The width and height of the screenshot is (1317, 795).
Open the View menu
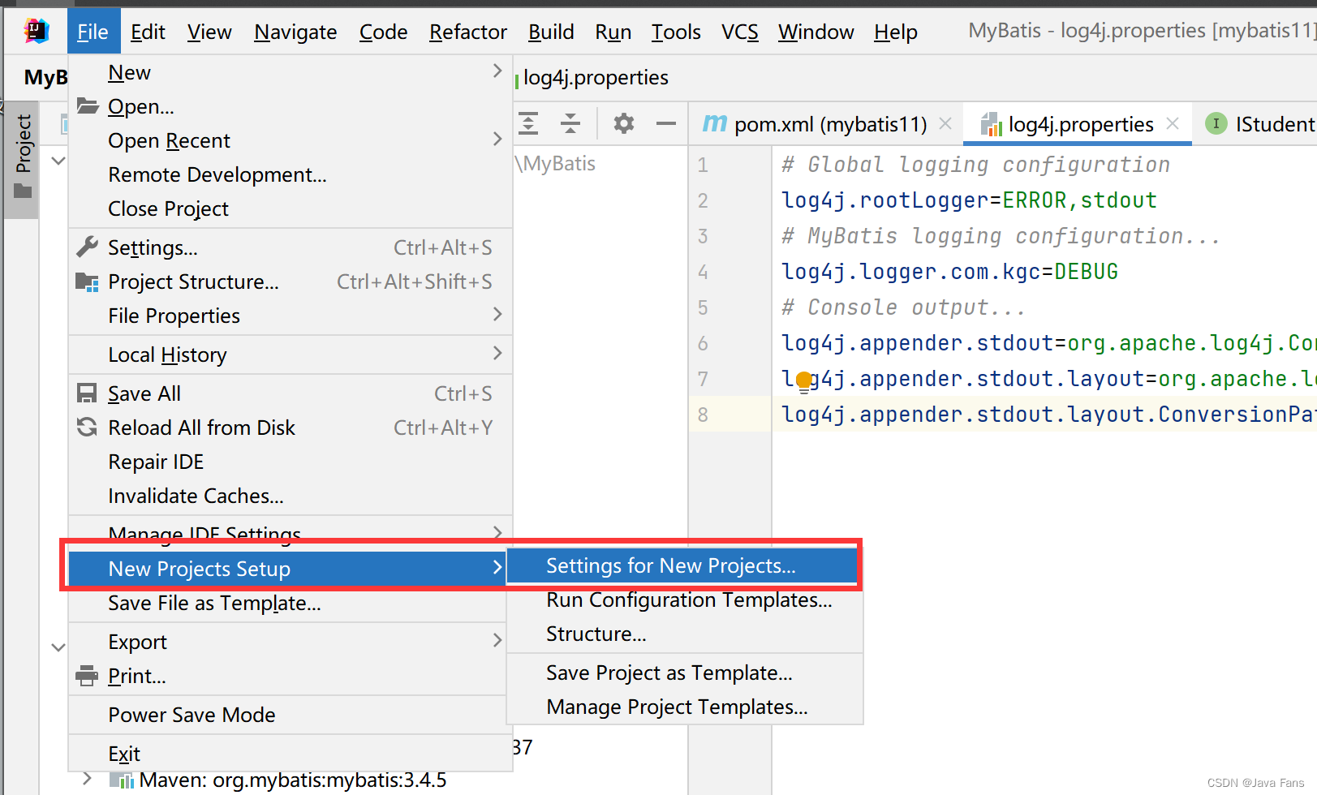pos(209,32)
